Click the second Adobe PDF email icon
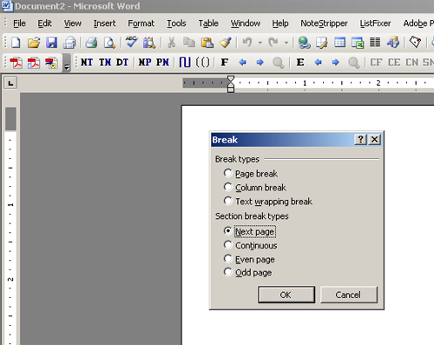 click(x=34, y=63)
